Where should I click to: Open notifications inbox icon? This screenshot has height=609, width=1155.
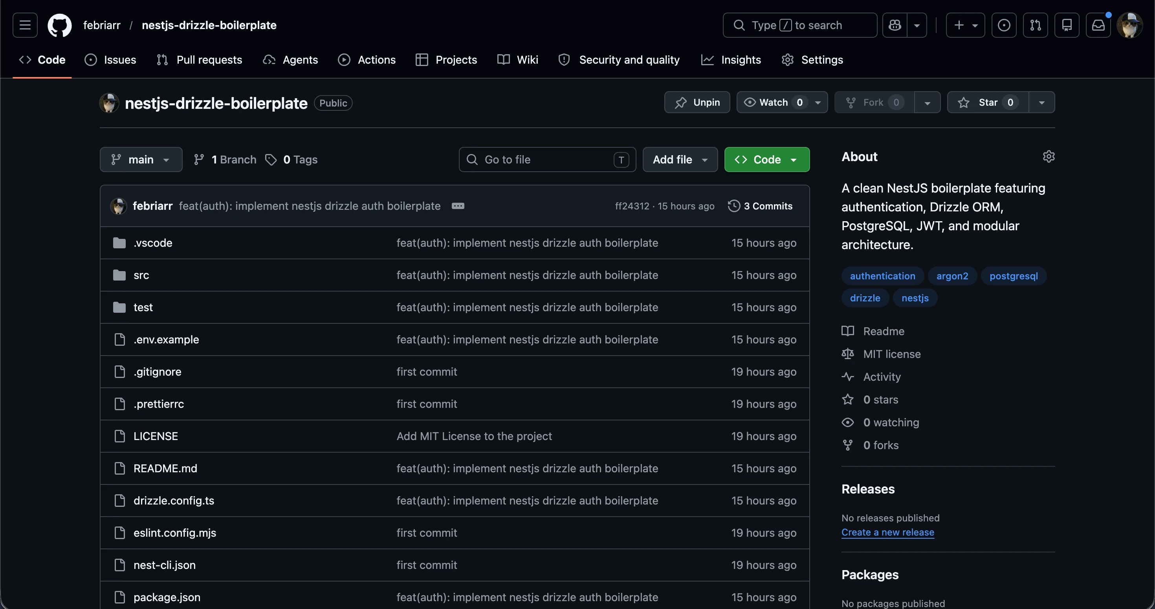(x=1098, y=25)
